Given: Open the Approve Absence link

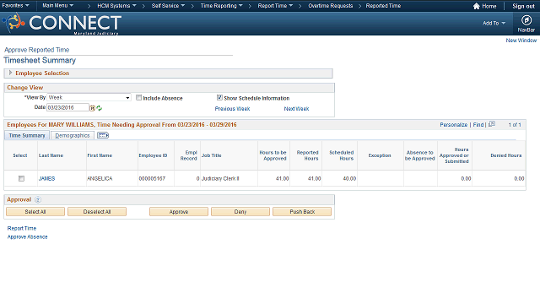Looking at the screenshot, I should click(x=27, y=236).
